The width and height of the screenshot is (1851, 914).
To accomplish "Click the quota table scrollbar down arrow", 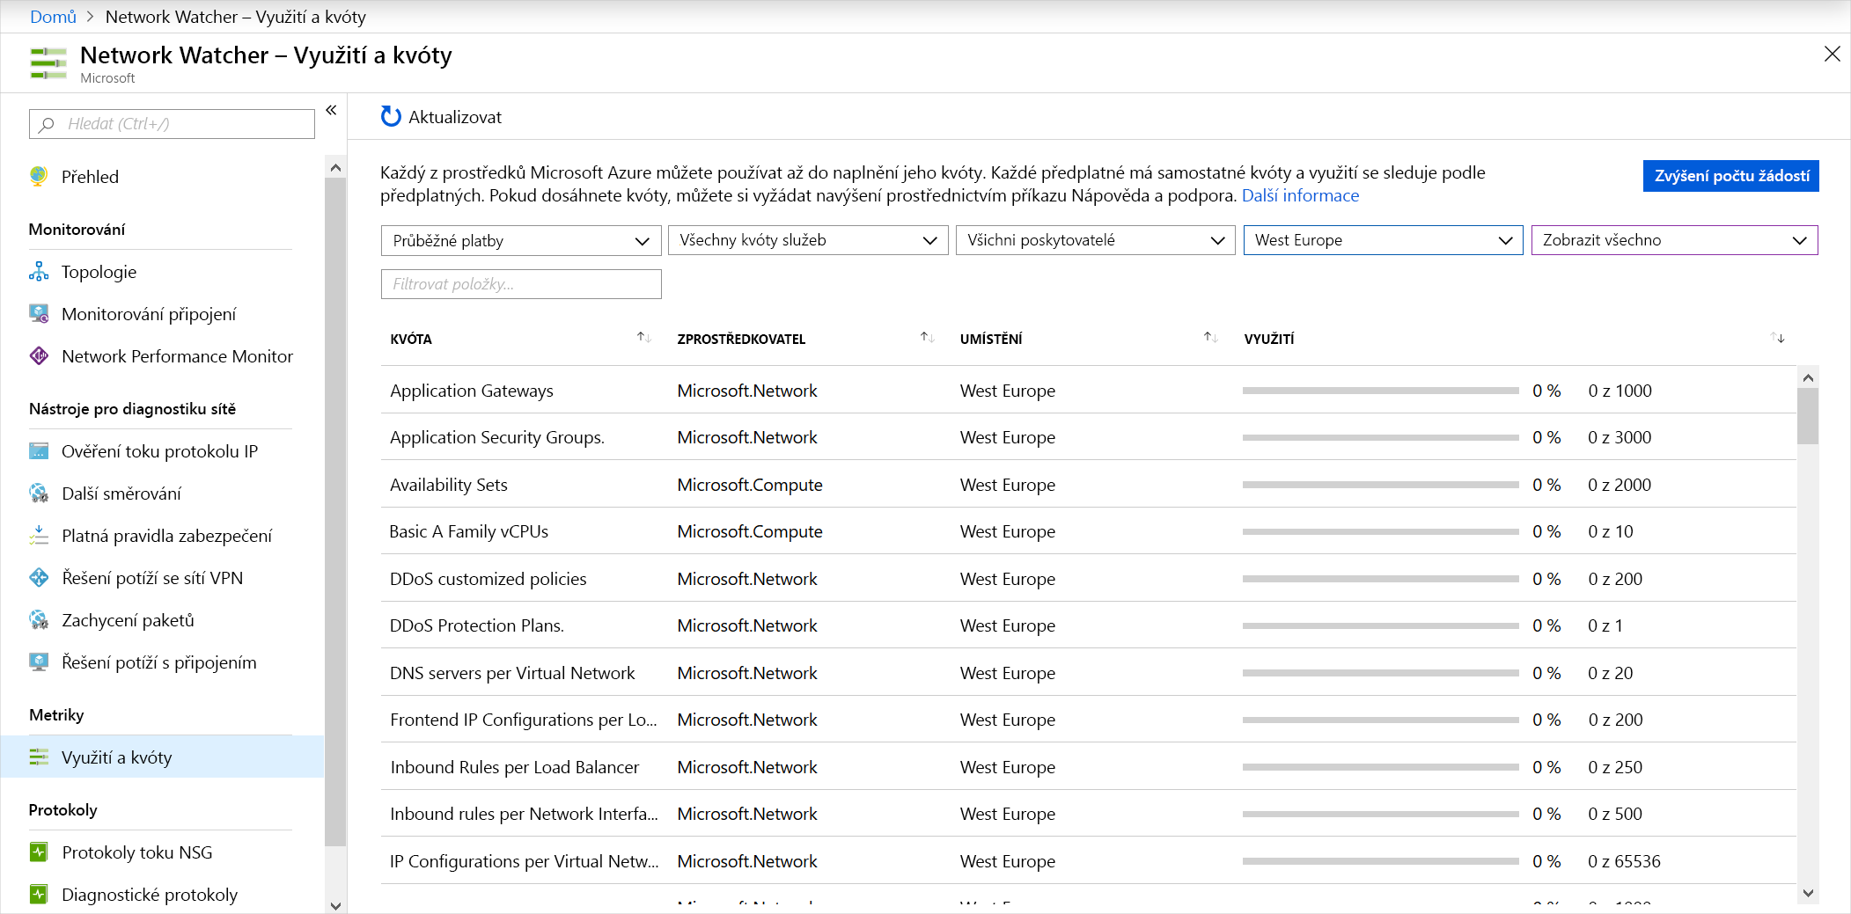I will pyautogui.click(x=1808, y=893).
